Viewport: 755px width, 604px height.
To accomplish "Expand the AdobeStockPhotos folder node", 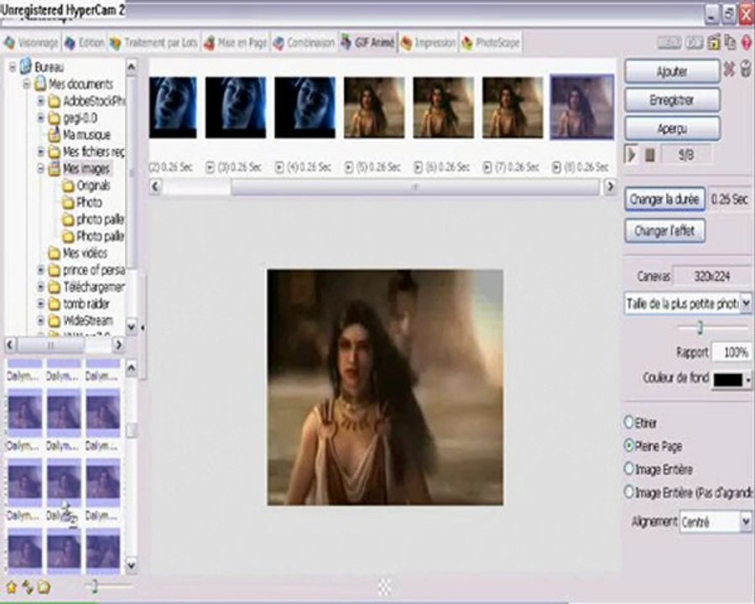I will click(41, 102).
